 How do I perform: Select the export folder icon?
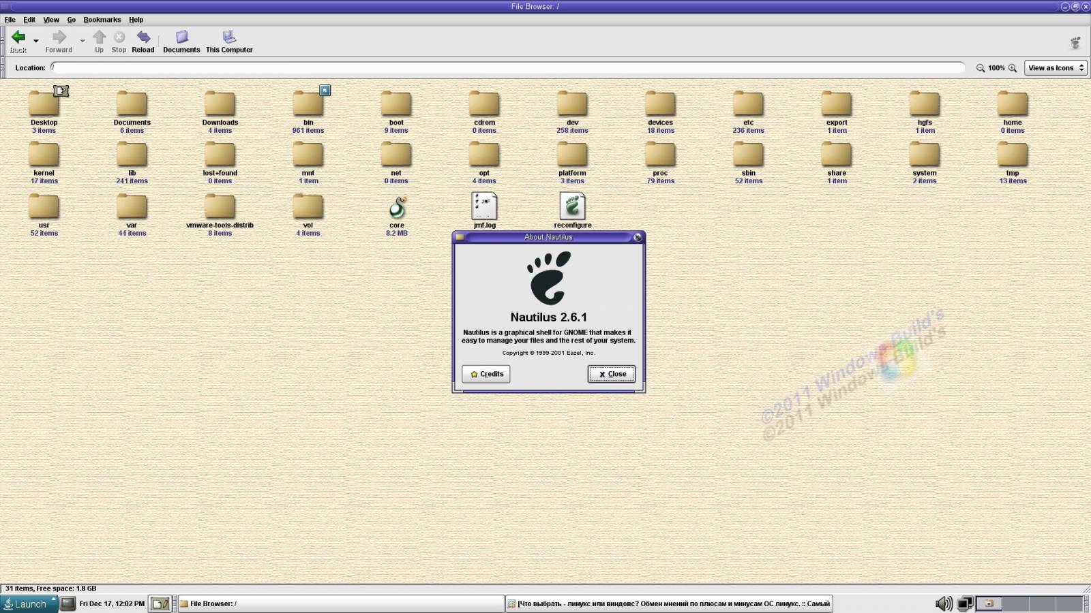[x=837, y=104]
